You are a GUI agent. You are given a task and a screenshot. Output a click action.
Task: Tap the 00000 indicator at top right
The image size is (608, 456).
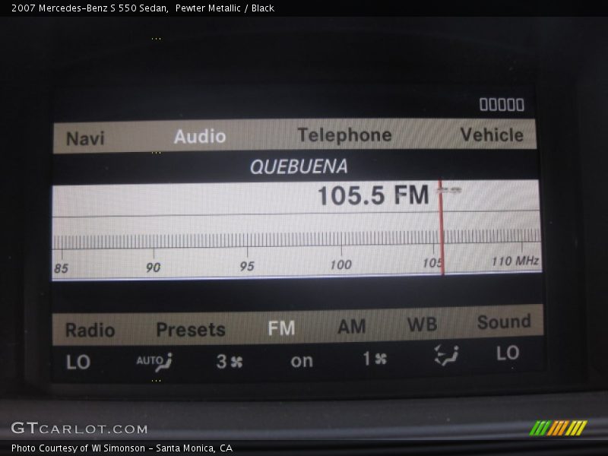[502, 105]
